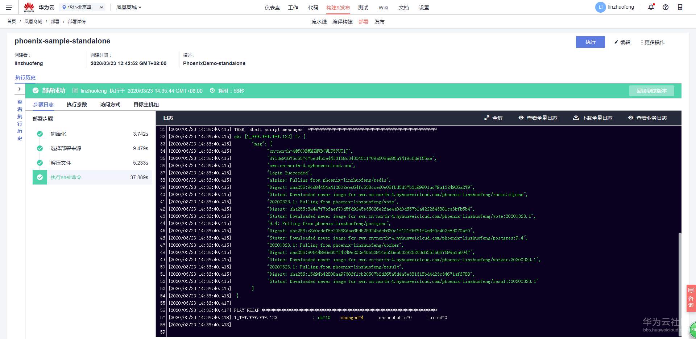Click the fullscreen expand arrows icon
The image size is (696, 339).
487,118
